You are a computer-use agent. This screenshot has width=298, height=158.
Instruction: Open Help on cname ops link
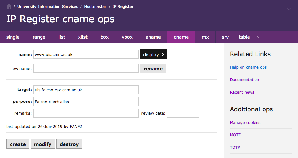click(x=248, y=67)
